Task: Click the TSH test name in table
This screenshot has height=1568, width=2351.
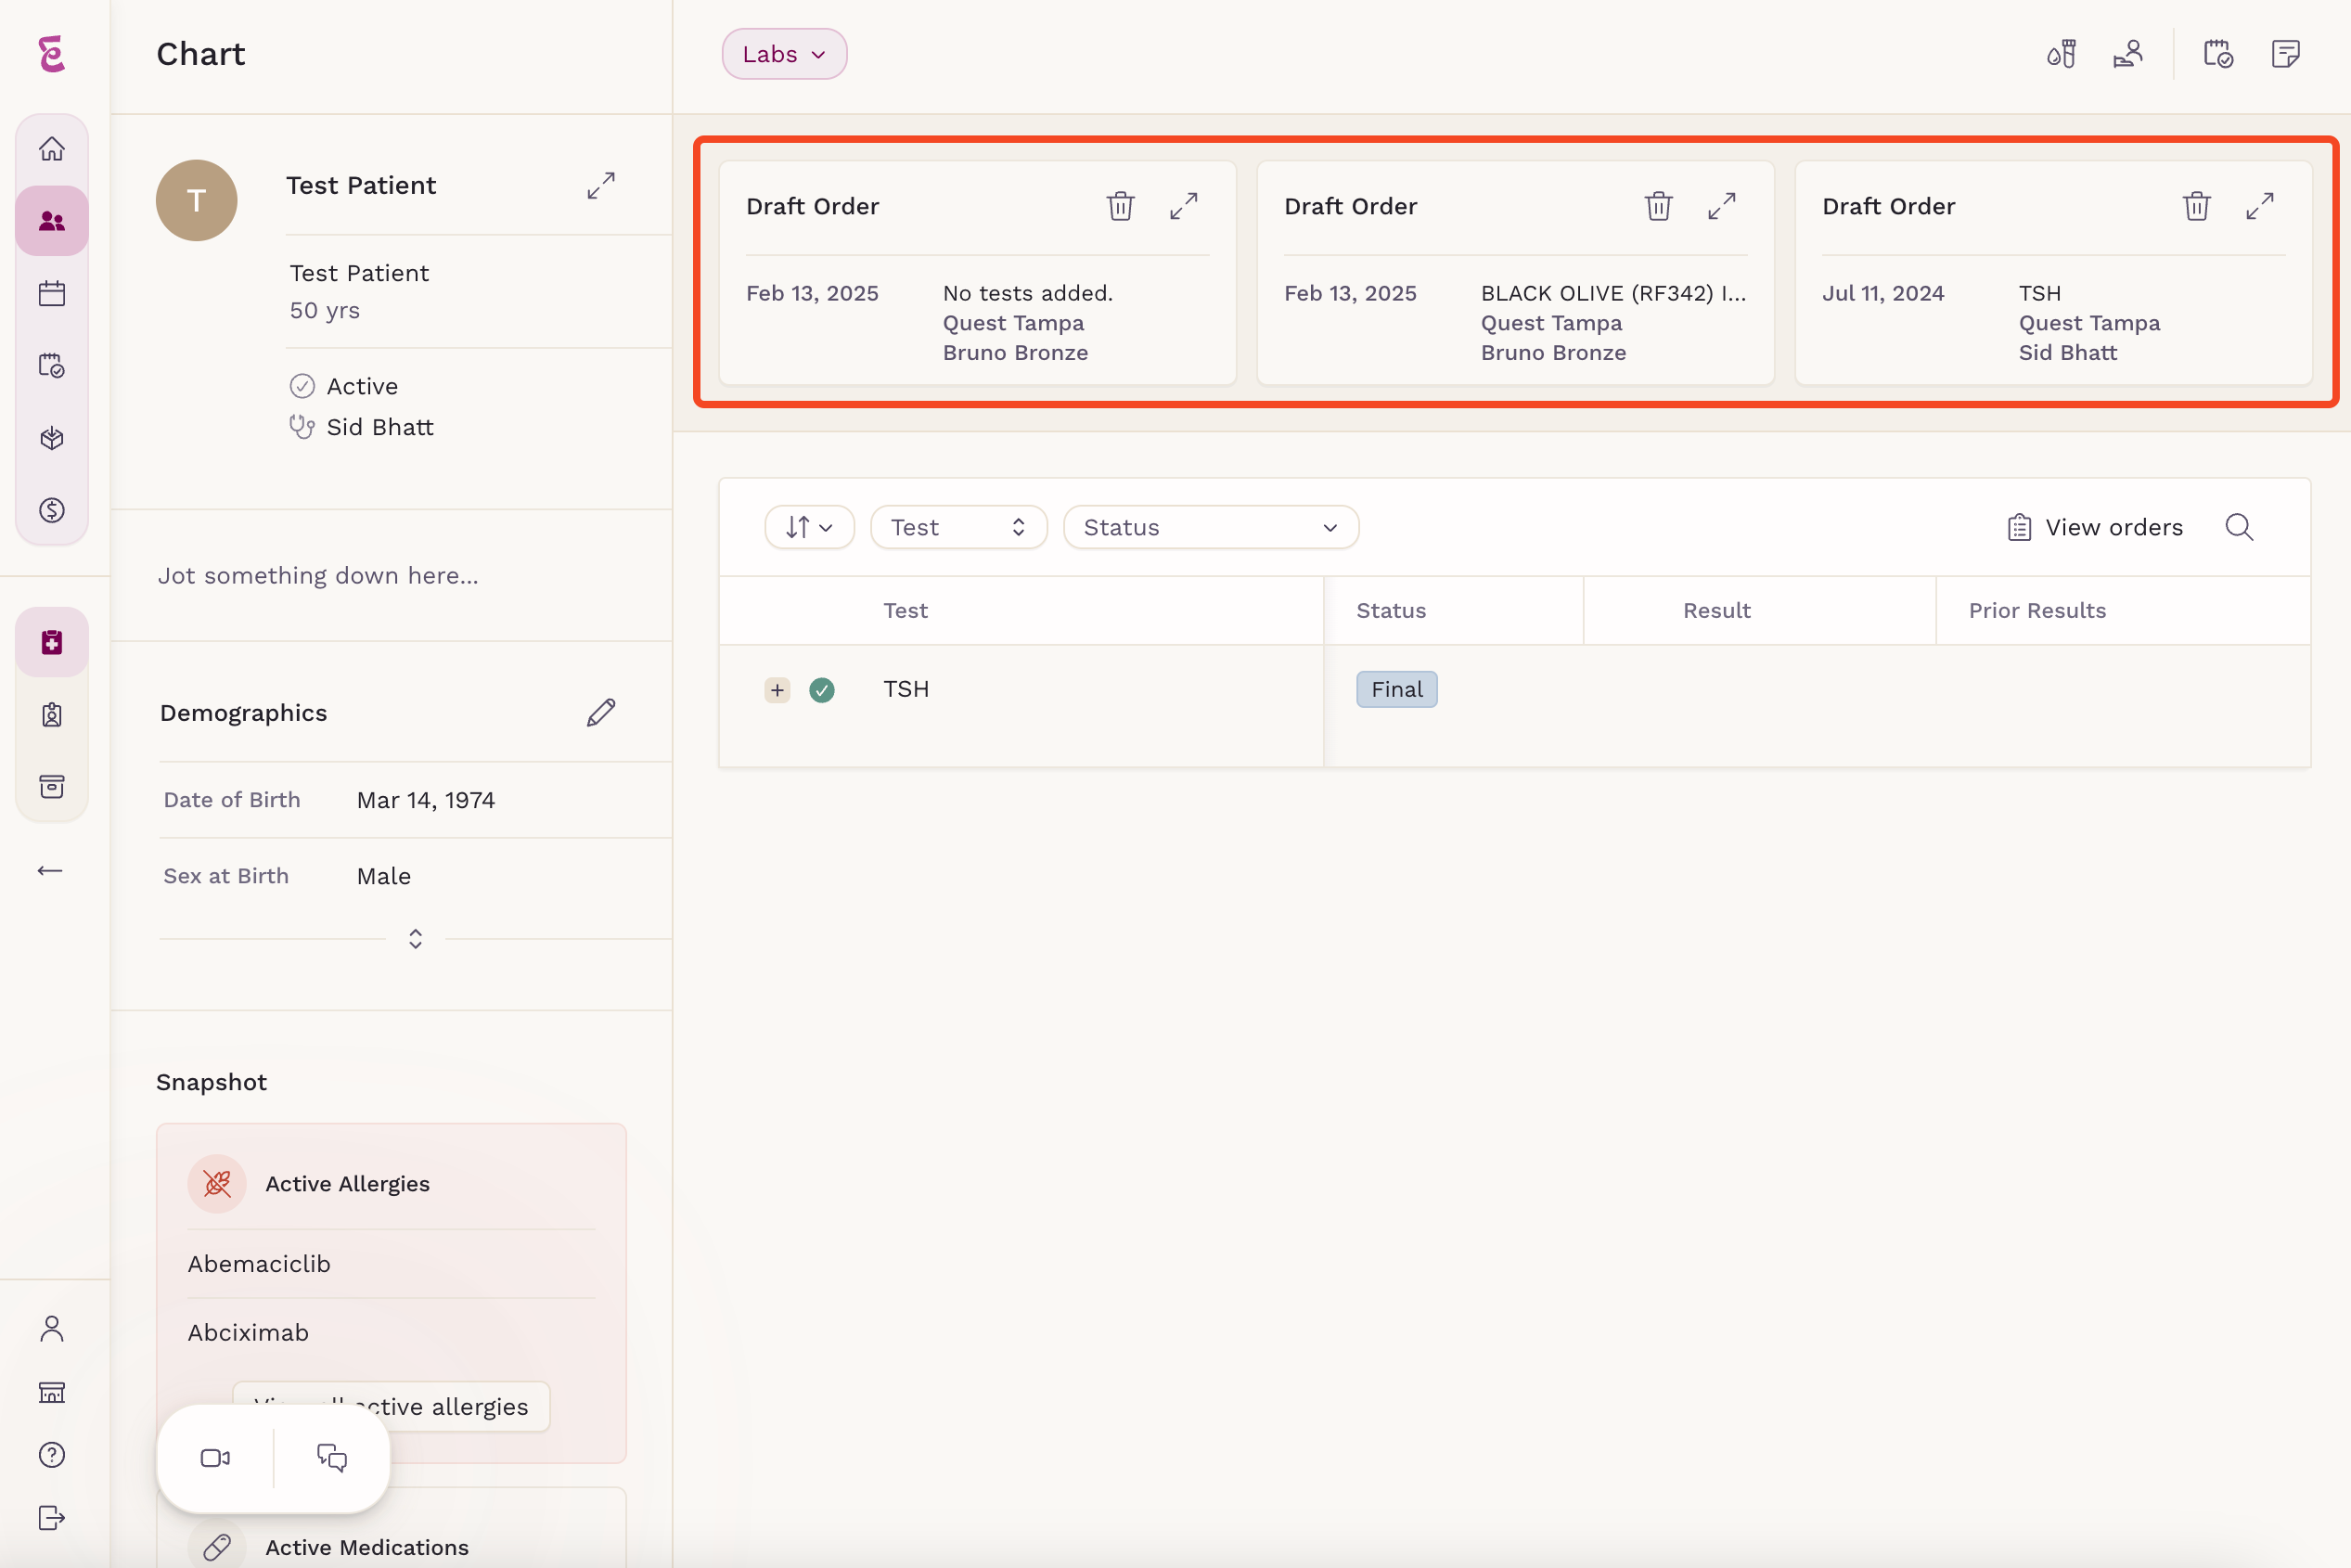Action: (906, 689)
